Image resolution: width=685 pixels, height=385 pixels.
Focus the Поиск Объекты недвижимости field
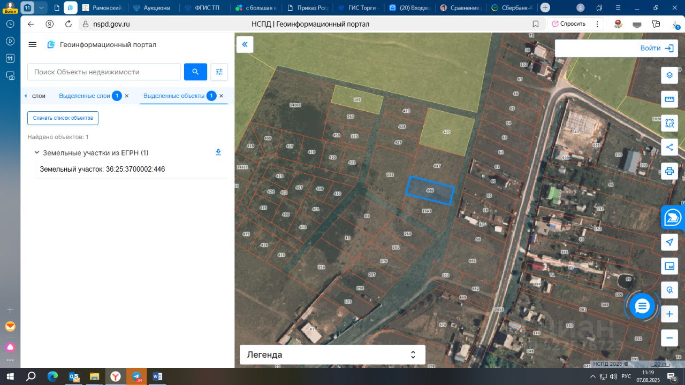coord(104,72)
